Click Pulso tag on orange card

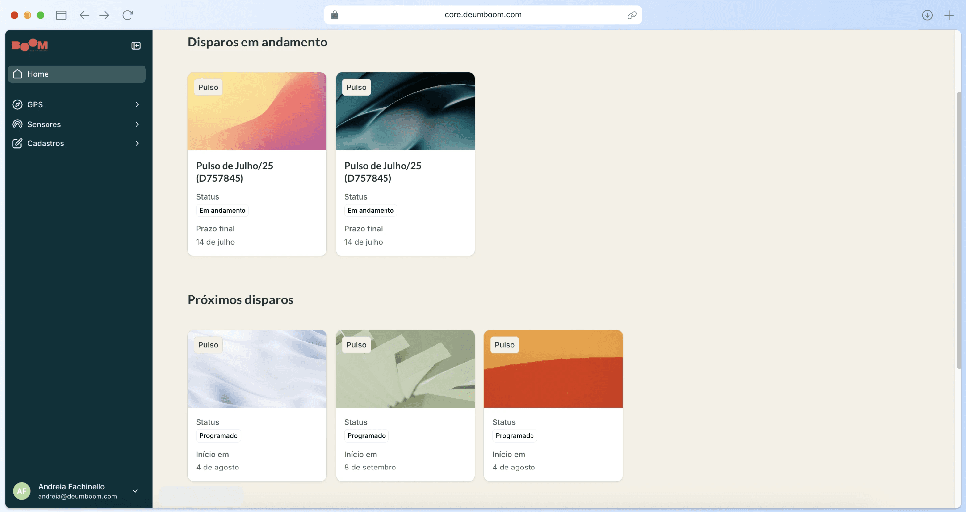tap(505, 345)
